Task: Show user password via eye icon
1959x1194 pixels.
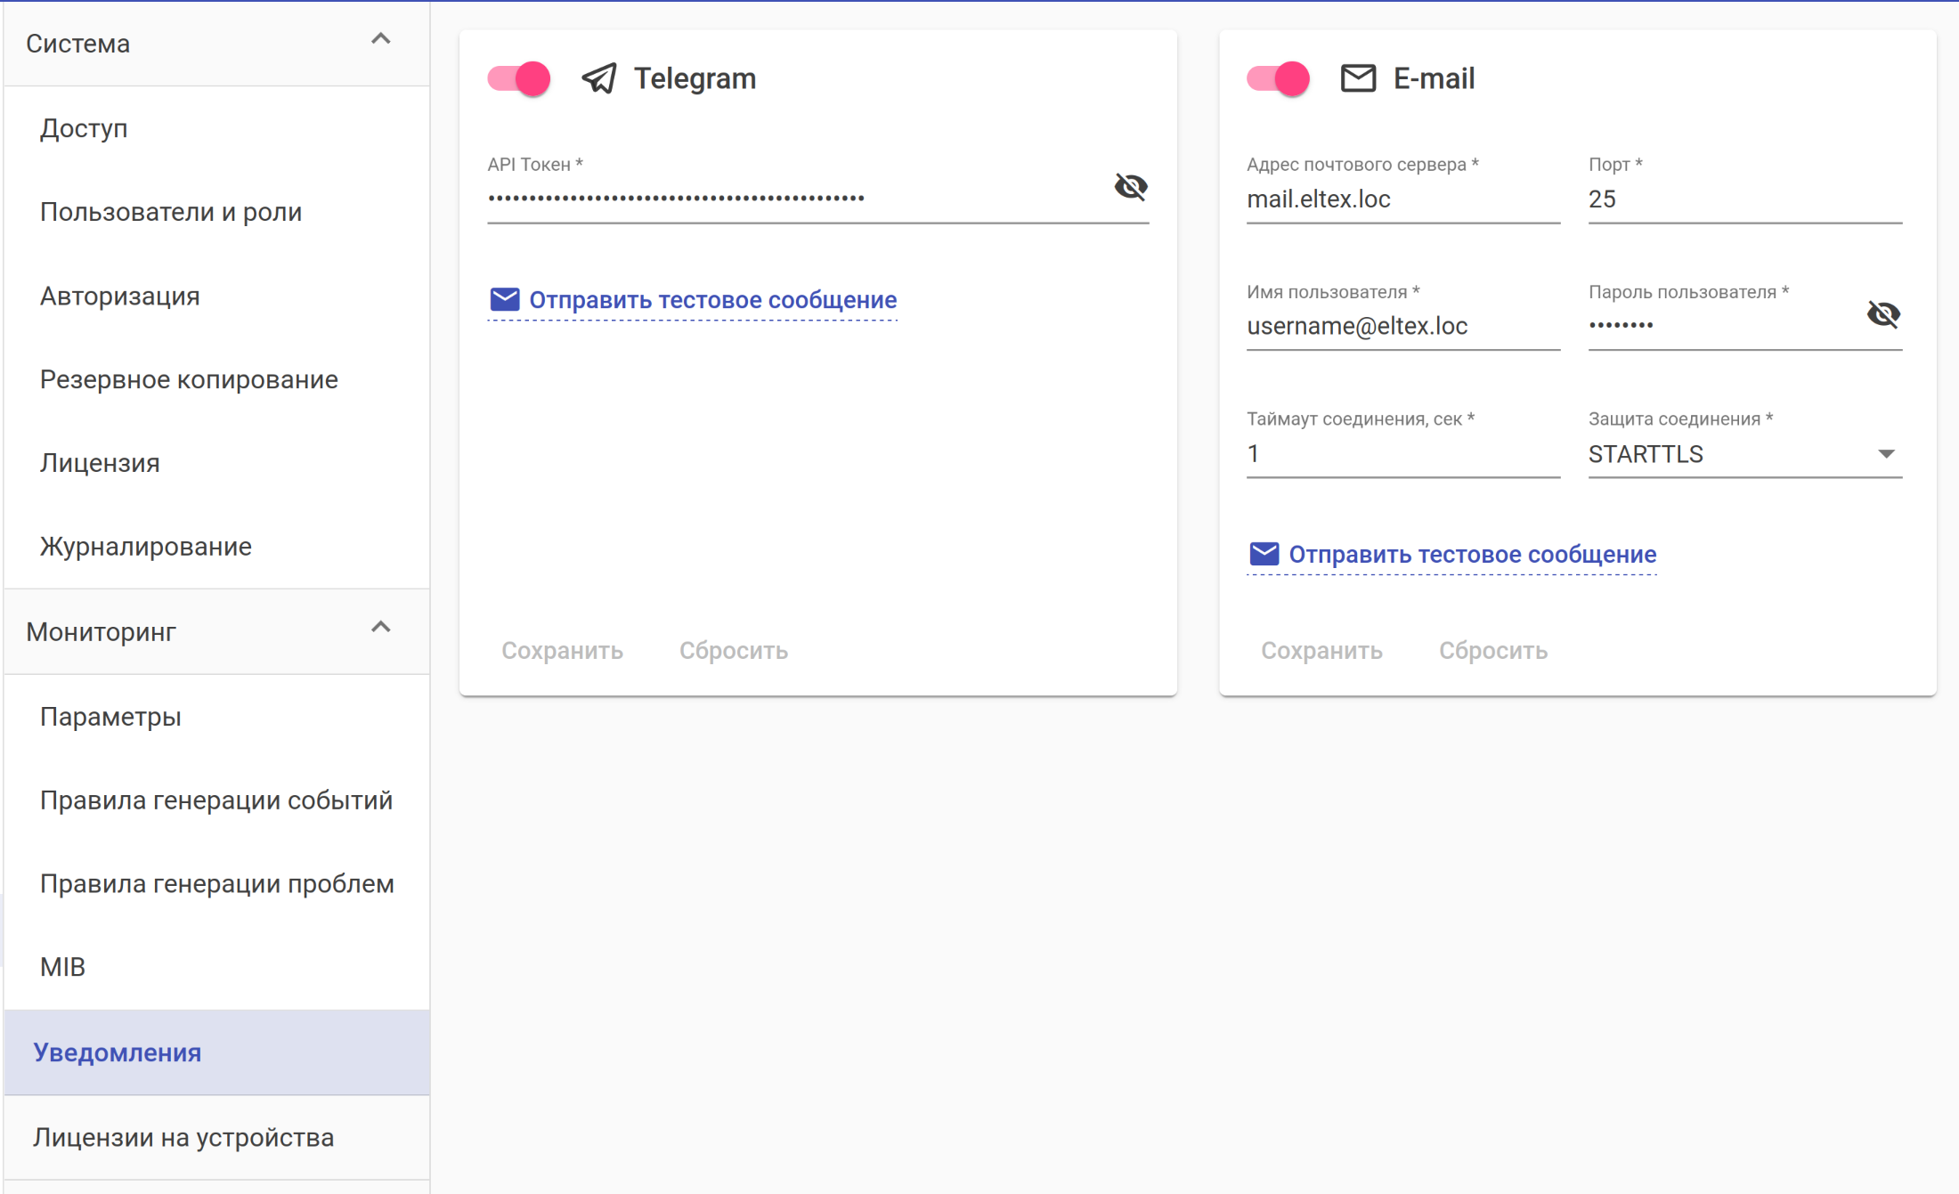Action: (1883, 313)
